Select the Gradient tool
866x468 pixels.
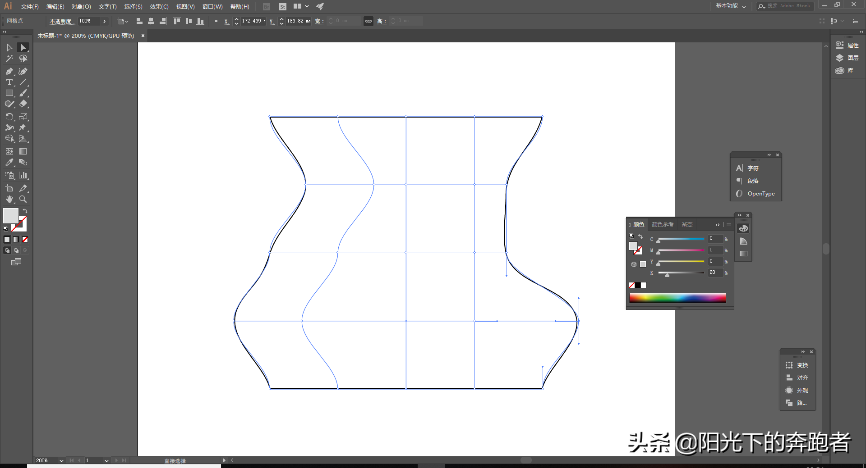coord(23,151)
